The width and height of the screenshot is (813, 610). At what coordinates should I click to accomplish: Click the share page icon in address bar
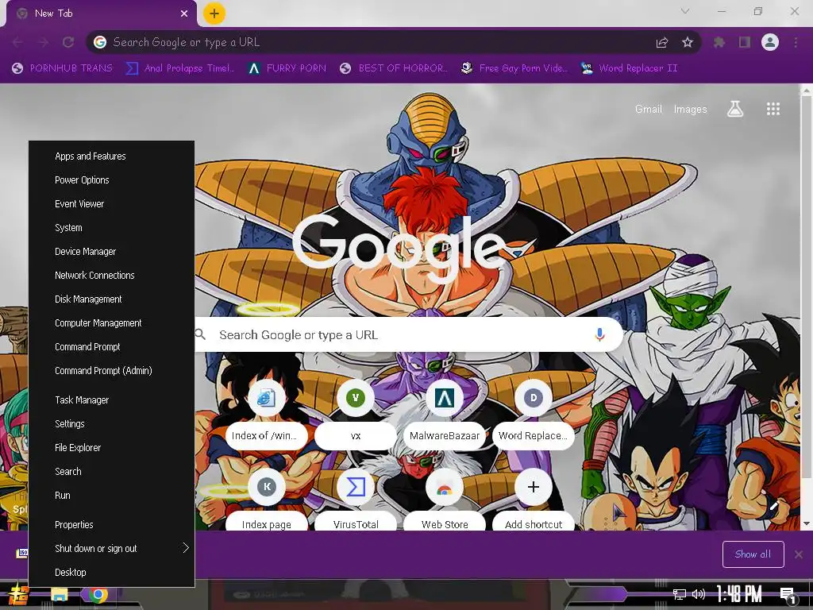662,43
